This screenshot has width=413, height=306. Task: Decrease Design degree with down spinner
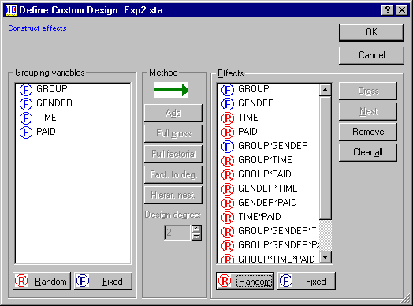point(196,237)
